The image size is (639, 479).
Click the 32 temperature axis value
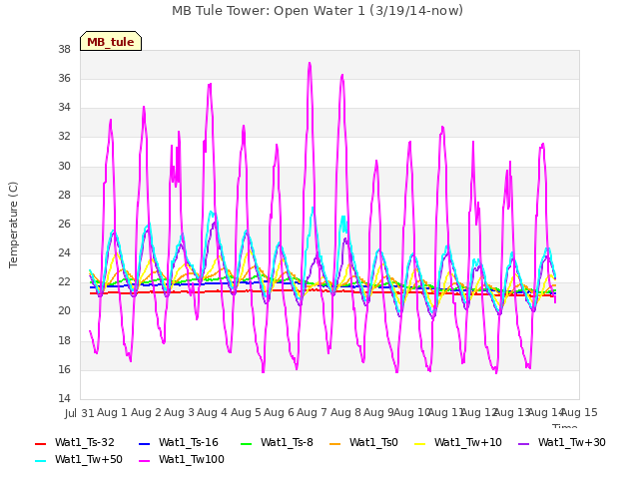pos(64,137)
